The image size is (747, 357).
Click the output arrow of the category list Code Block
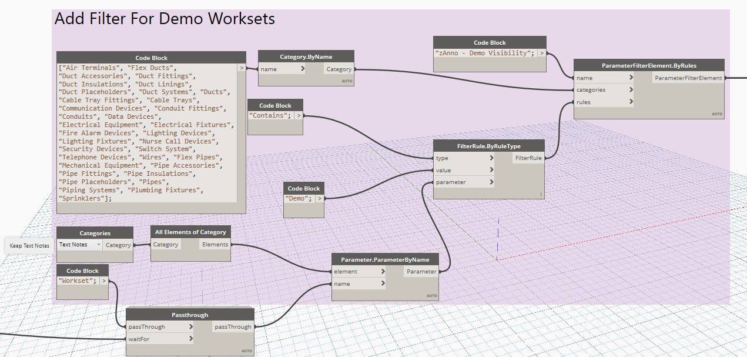pyautogui.click(x=242, y=68)
